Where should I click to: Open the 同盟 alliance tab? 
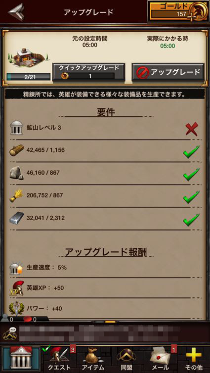pyautogui.click(x=126, y=359)
